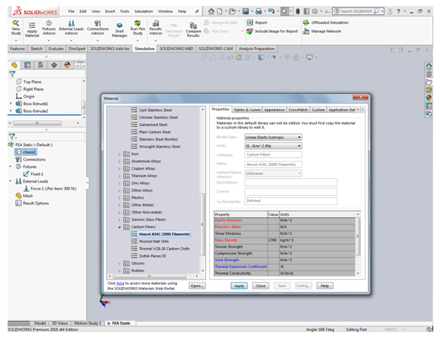440x339 pixels.
Task: Open the Connections Advisor
Action: 98,28
